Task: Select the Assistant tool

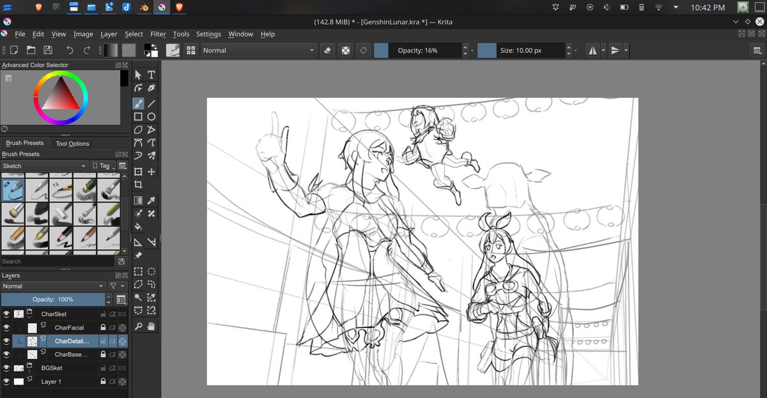Action: point(138,241)
